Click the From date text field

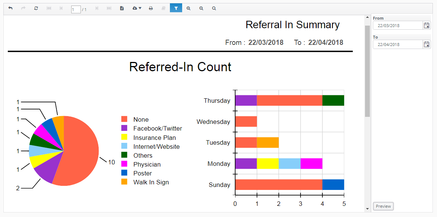coord(398,26)
